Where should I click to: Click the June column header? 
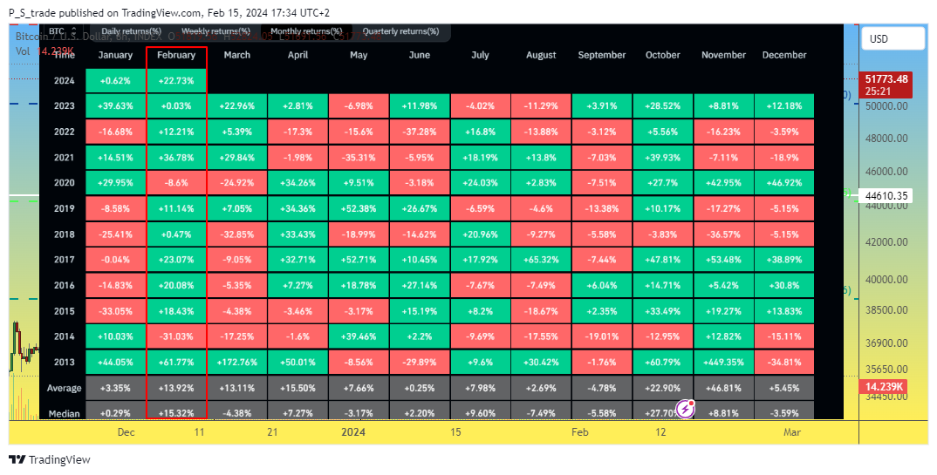420,55
